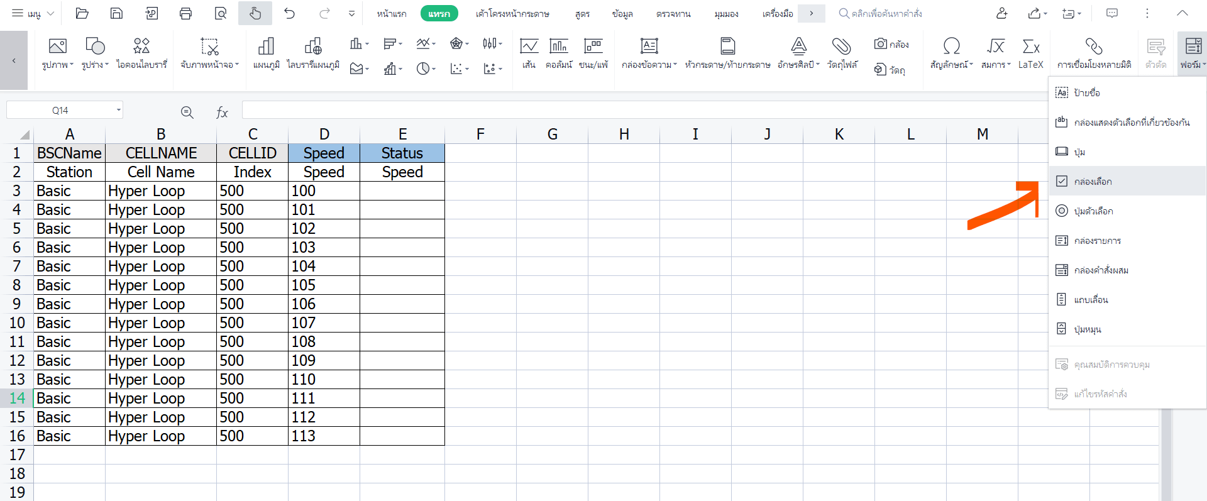Insert WordArt อักษรศิลป์
Screen dimensions: 1207x501
click(798, 53)
